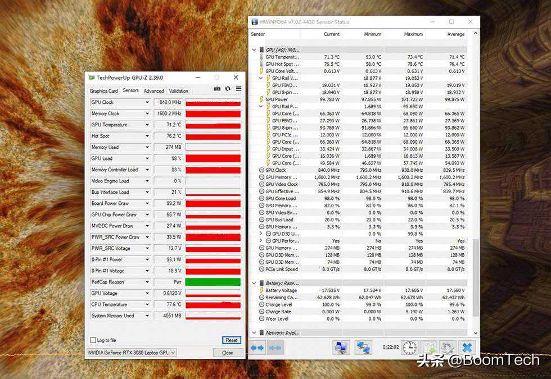Enable the Log to file checkbox
551x379 pixels.
click(x=93, y=340)
